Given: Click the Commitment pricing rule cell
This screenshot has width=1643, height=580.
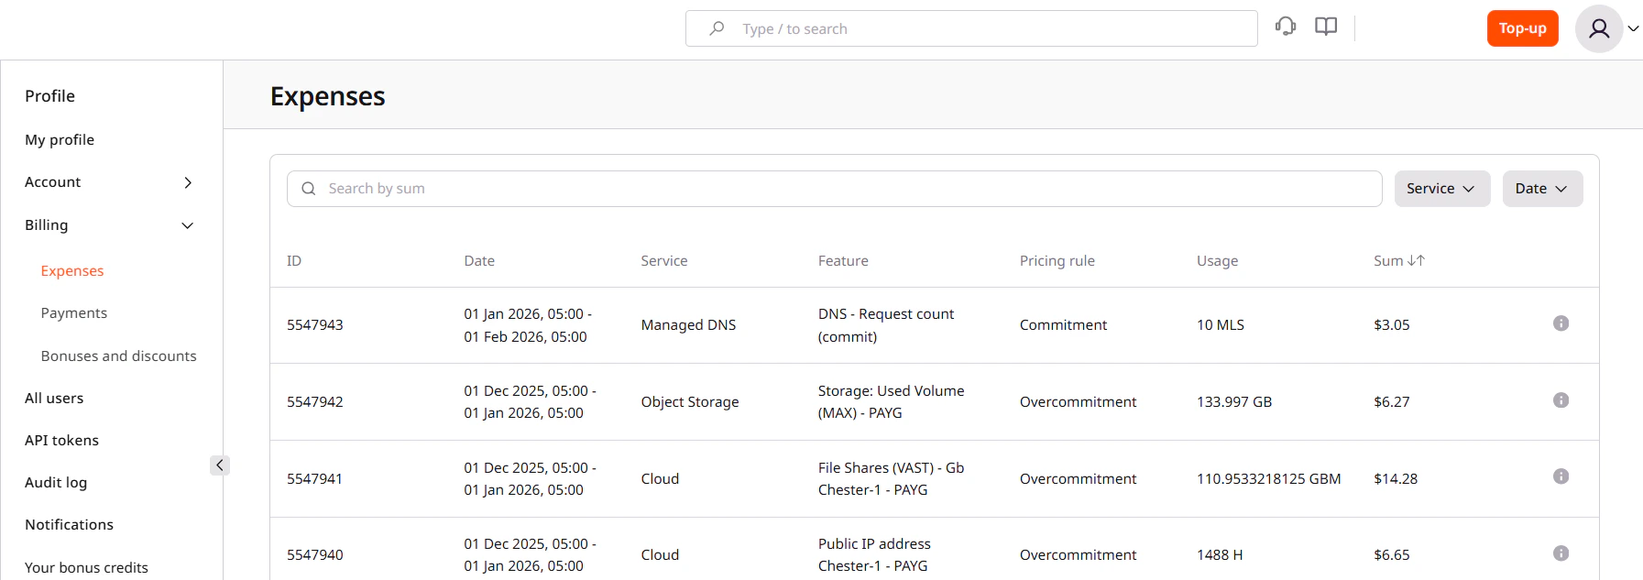Looking at the screenshot, I should point(1063,324).
